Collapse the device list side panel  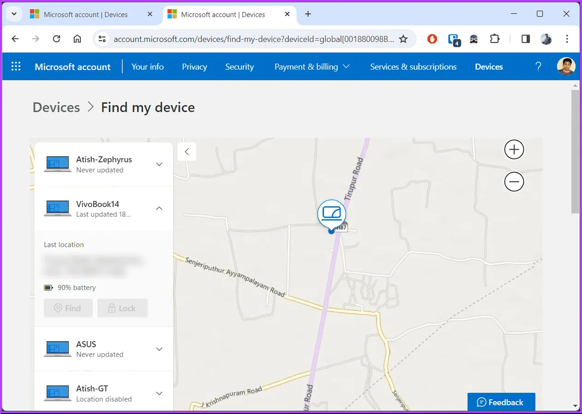186,152
